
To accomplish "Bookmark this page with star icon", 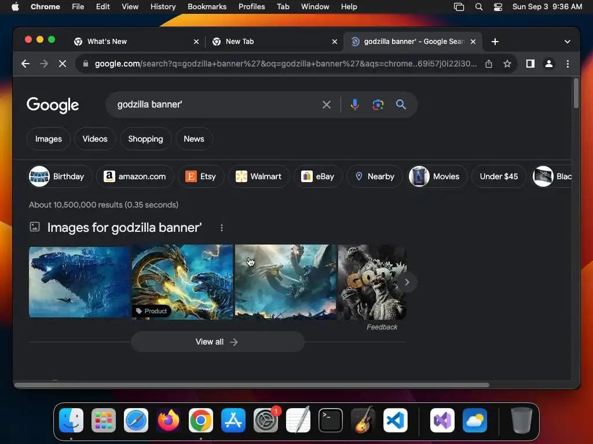I will (507, 64).
